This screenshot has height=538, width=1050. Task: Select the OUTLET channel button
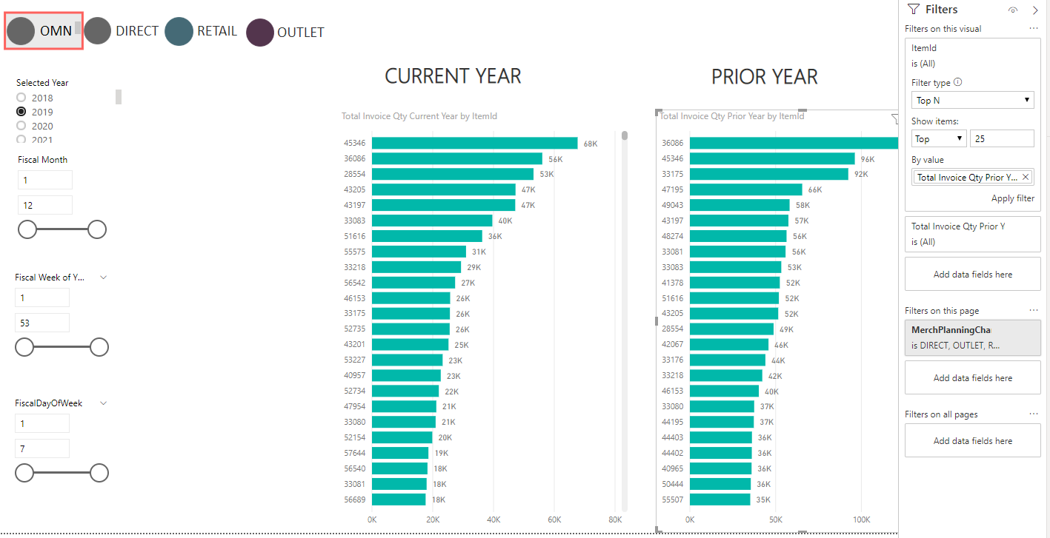[x=285, y=33]
